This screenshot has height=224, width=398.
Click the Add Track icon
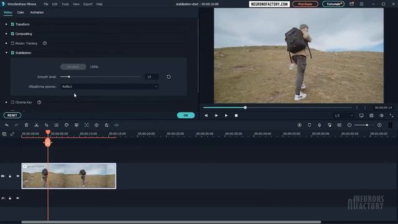coord(4,134)
